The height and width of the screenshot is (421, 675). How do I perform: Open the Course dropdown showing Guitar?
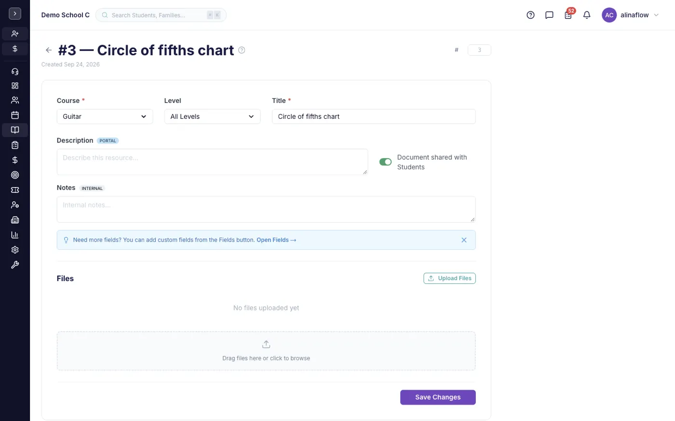(105, 116)
